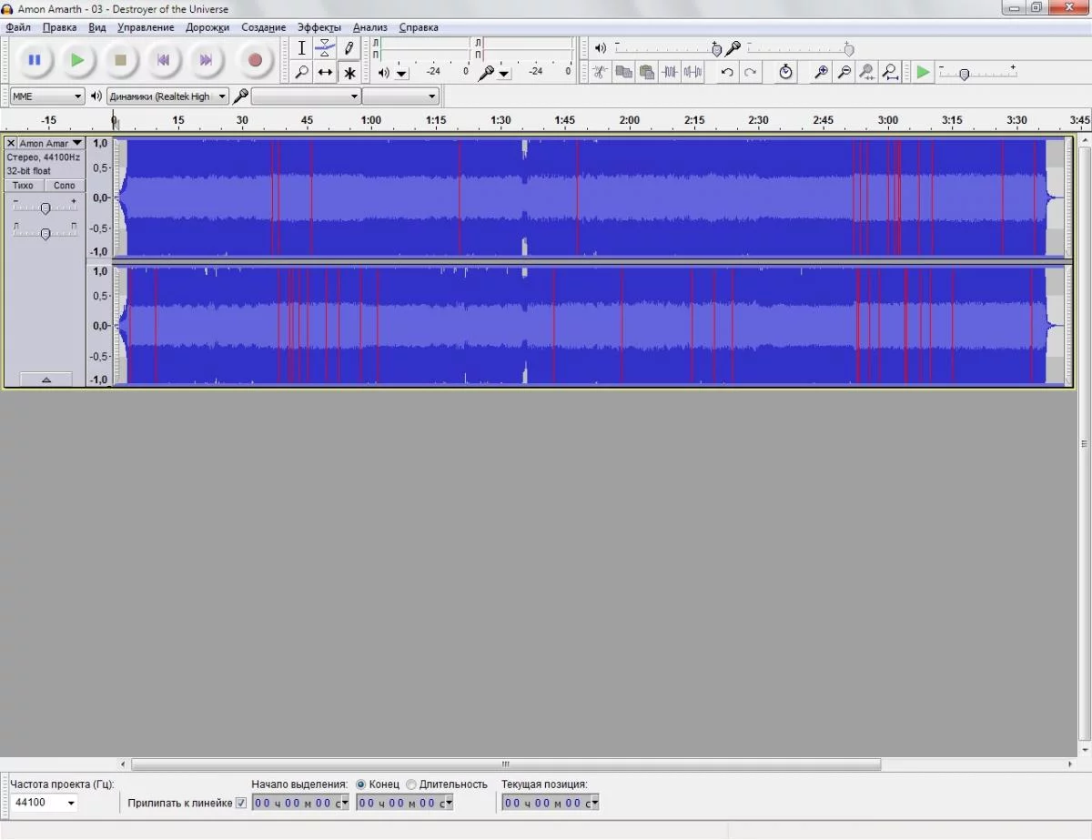Click the Record button
The height and width of the screenshot is (840, 1092).
click(x=255, y=60)
